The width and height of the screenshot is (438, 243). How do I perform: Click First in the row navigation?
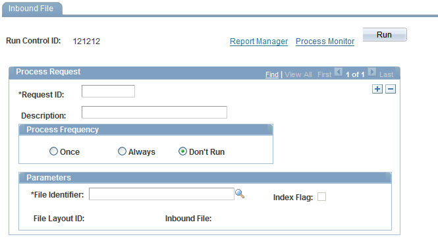[324, 74]
